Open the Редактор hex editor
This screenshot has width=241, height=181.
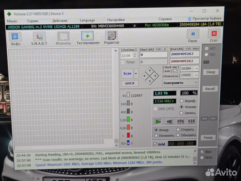click(x=111, y=38)
